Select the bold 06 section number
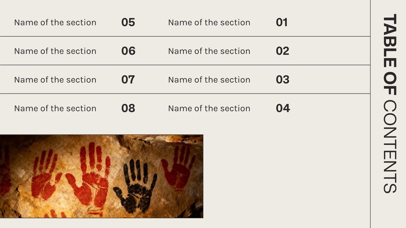Screen dimensions: 406x228 coord(128,51)
